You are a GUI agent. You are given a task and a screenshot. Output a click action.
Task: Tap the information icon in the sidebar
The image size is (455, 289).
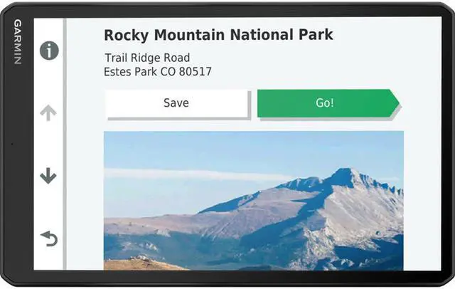[48, 51]
